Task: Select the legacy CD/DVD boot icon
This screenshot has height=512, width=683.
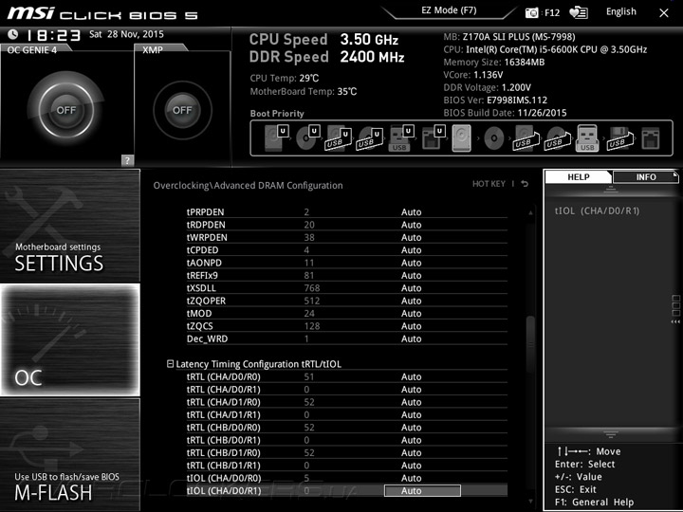Action: [x=494, y=138]
